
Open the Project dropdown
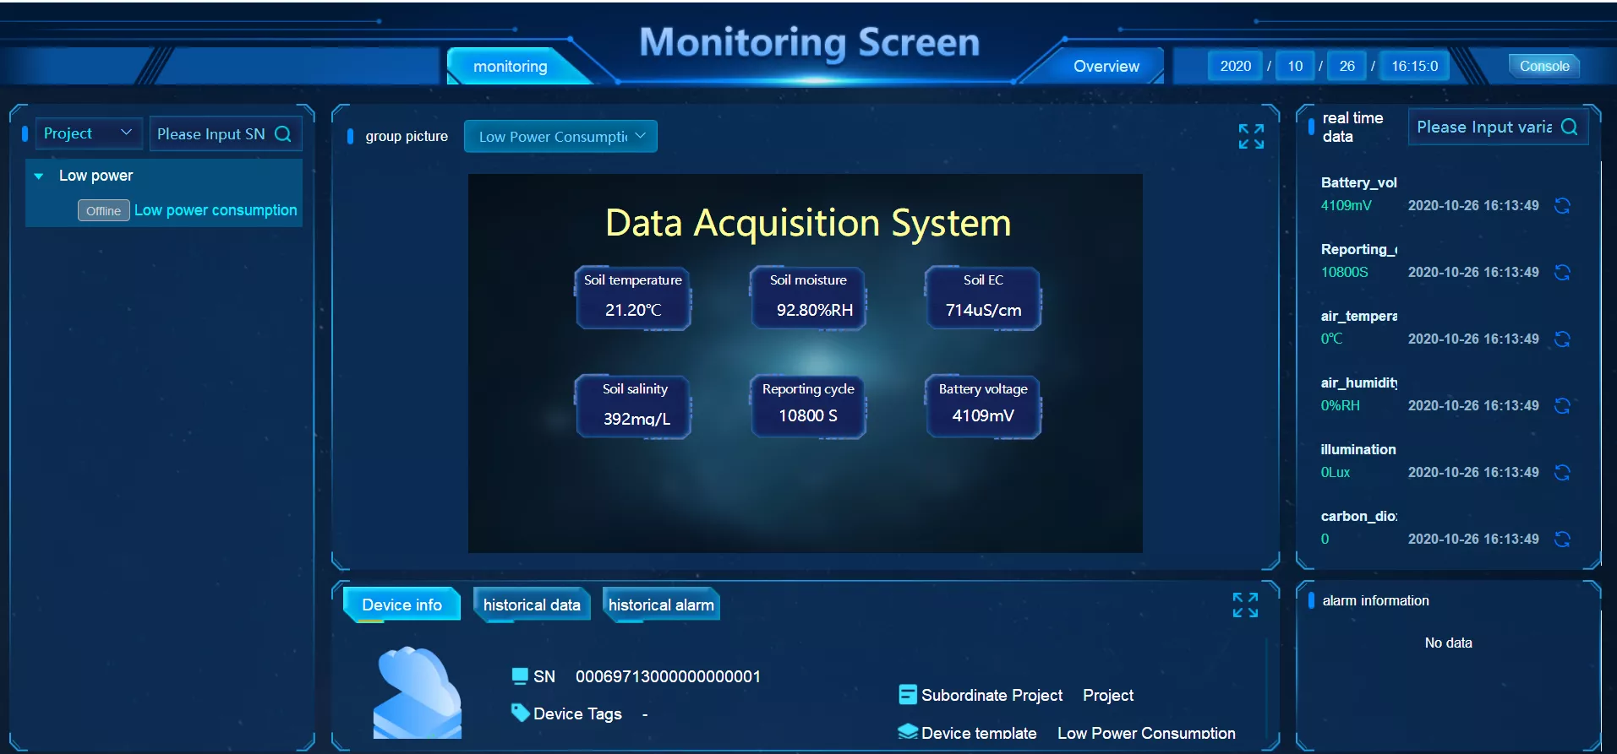[89, 133]
